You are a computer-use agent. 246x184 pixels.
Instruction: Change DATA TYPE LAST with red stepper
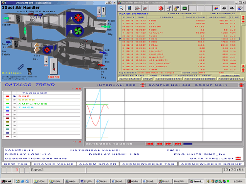(x=238, y=158)
